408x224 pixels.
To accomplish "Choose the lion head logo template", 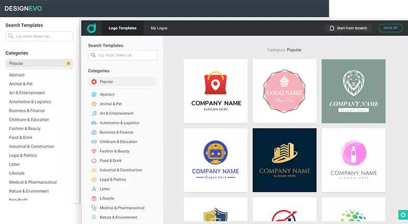I will tap(353, 91).
